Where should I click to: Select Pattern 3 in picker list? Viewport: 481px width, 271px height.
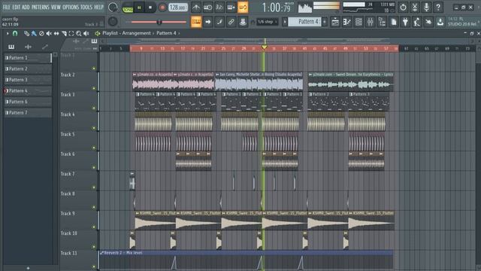click(x=27, y=80)
